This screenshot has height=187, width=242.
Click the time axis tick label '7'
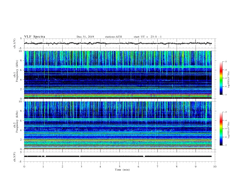tap(158, 167)
